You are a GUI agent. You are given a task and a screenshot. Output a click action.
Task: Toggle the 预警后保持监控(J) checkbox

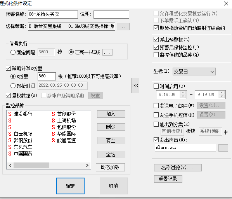pos(156,47)
